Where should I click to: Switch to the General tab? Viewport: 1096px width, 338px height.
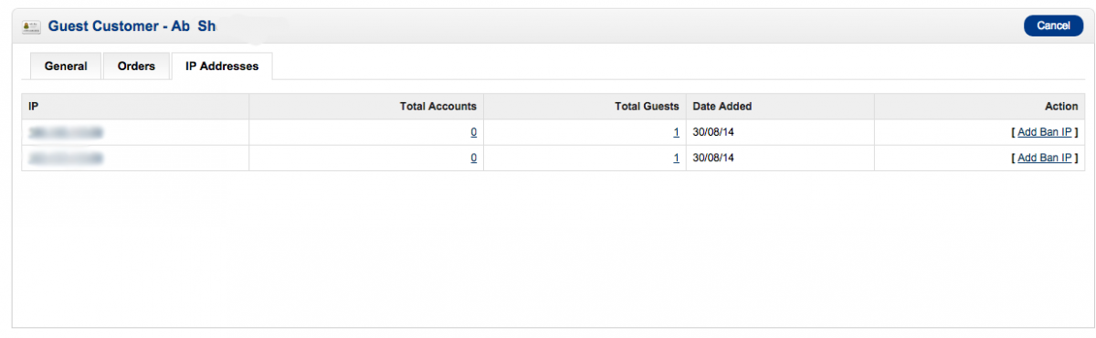click(66, 67)
